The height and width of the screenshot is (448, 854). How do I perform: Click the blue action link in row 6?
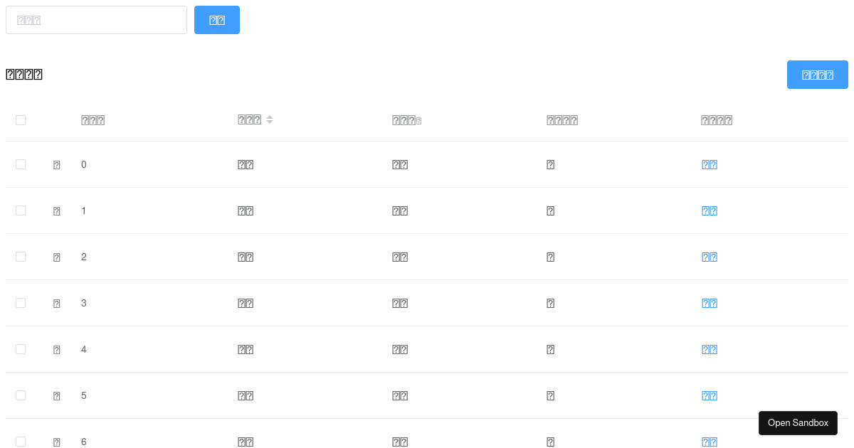pos(709,442)
